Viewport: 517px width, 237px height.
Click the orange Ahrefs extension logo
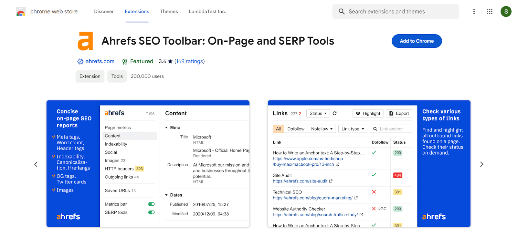85,41
